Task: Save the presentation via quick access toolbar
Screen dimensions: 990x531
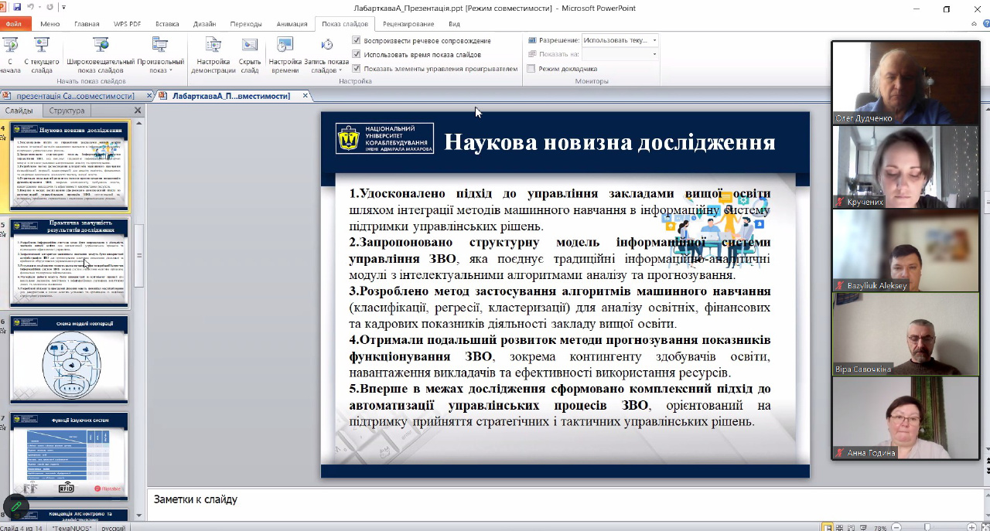Action: (17, 8)
